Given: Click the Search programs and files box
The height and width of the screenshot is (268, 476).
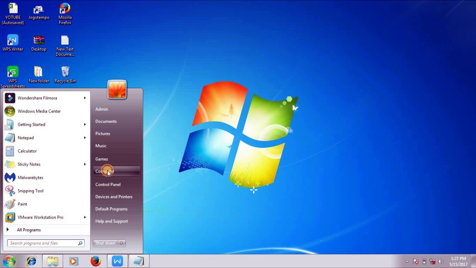Looking at the screenshot, I should (x=46, y=243).
